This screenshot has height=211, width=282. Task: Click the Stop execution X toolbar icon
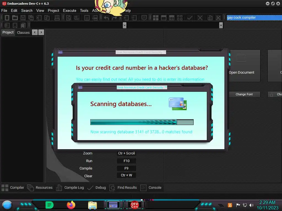pyautogui.click(x=200, y=18)
